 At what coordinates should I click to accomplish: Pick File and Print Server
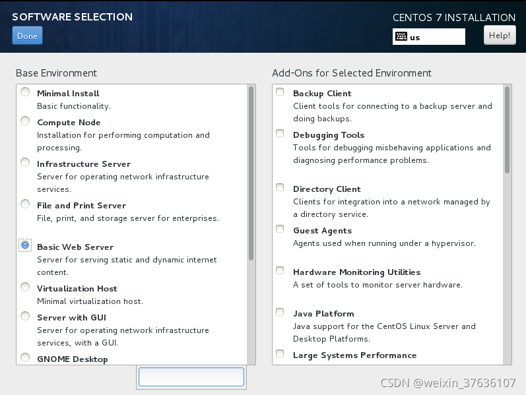(x=25, y=204)
